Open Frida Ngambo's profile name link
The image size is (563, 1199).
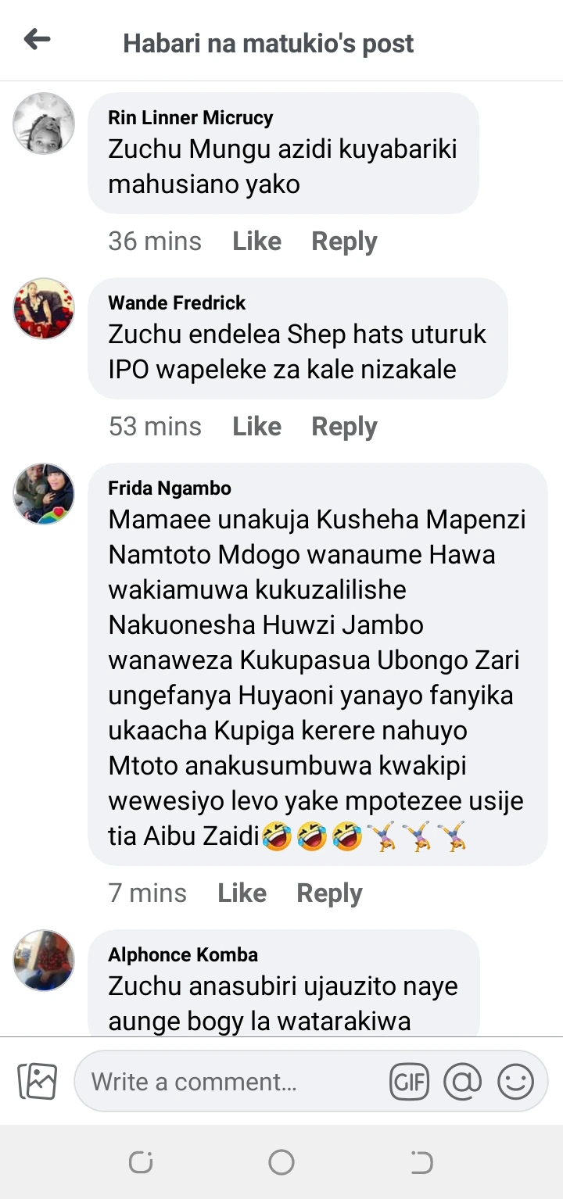pos(170,489)
